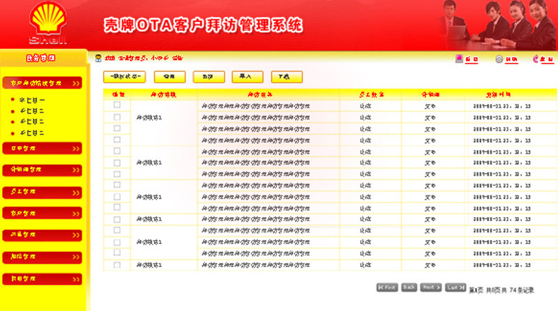The height and width of the screenshot is (313, 558).
Task: Collapse the 客户拜访情况管理 sidebar section
Action: click(42, 83)
